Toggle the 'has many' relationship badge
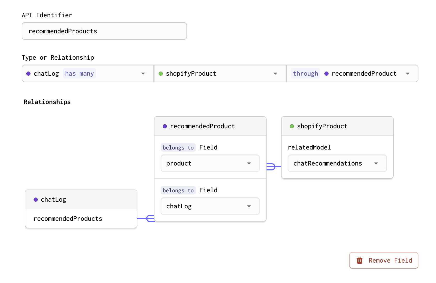The width and height of the screenshot is (436, 283). (79, 73)
